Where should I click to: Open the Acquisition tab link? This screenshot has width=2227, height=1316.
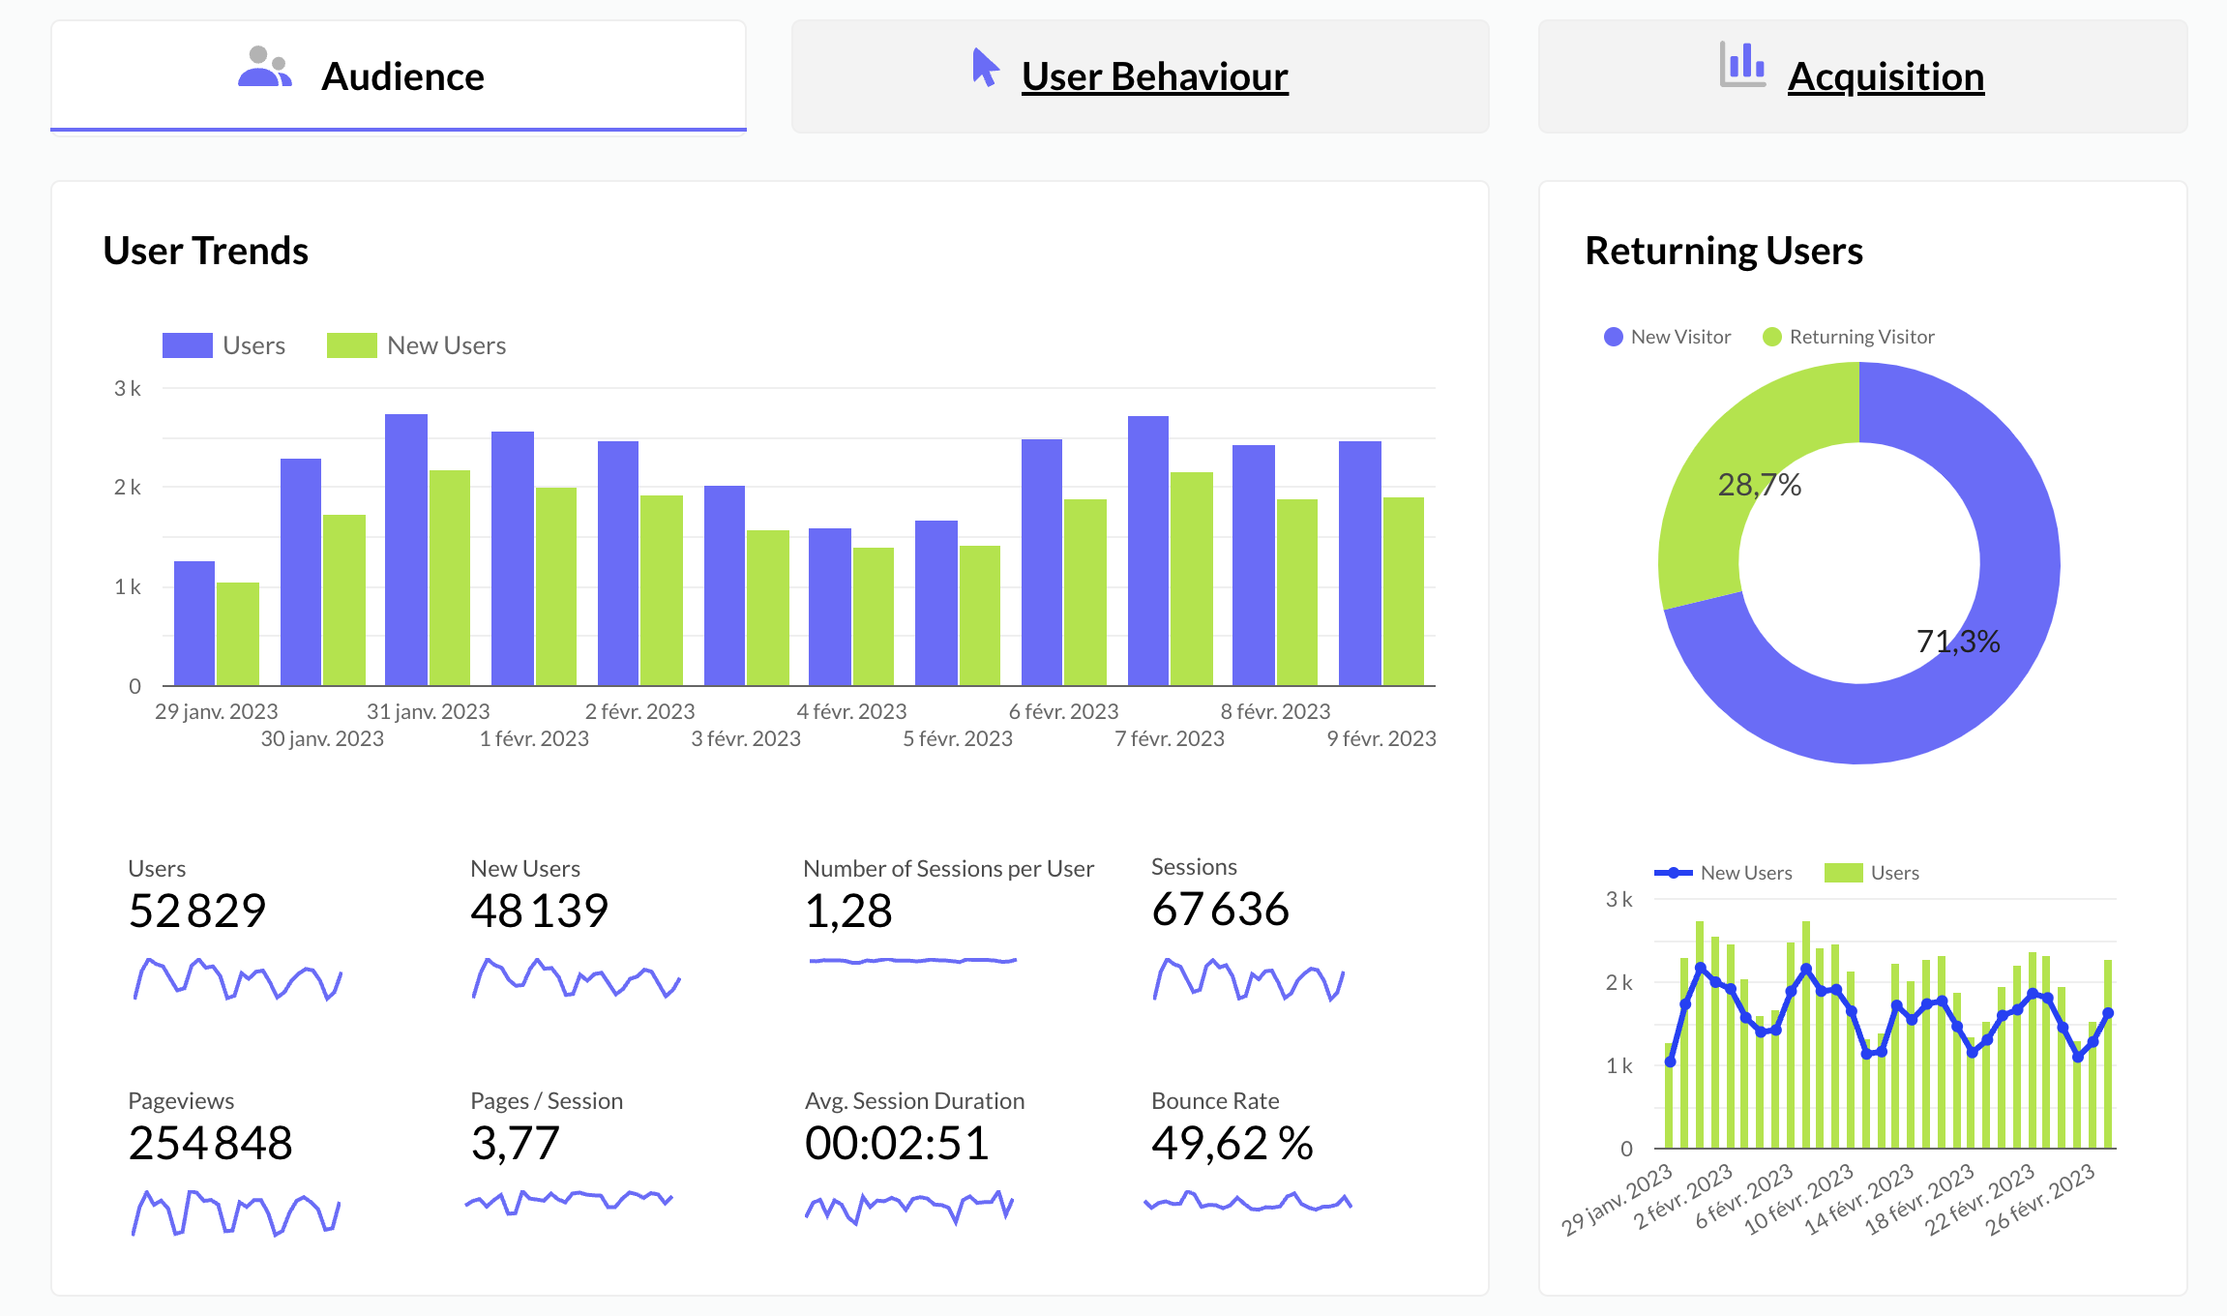pos(1886,76)
